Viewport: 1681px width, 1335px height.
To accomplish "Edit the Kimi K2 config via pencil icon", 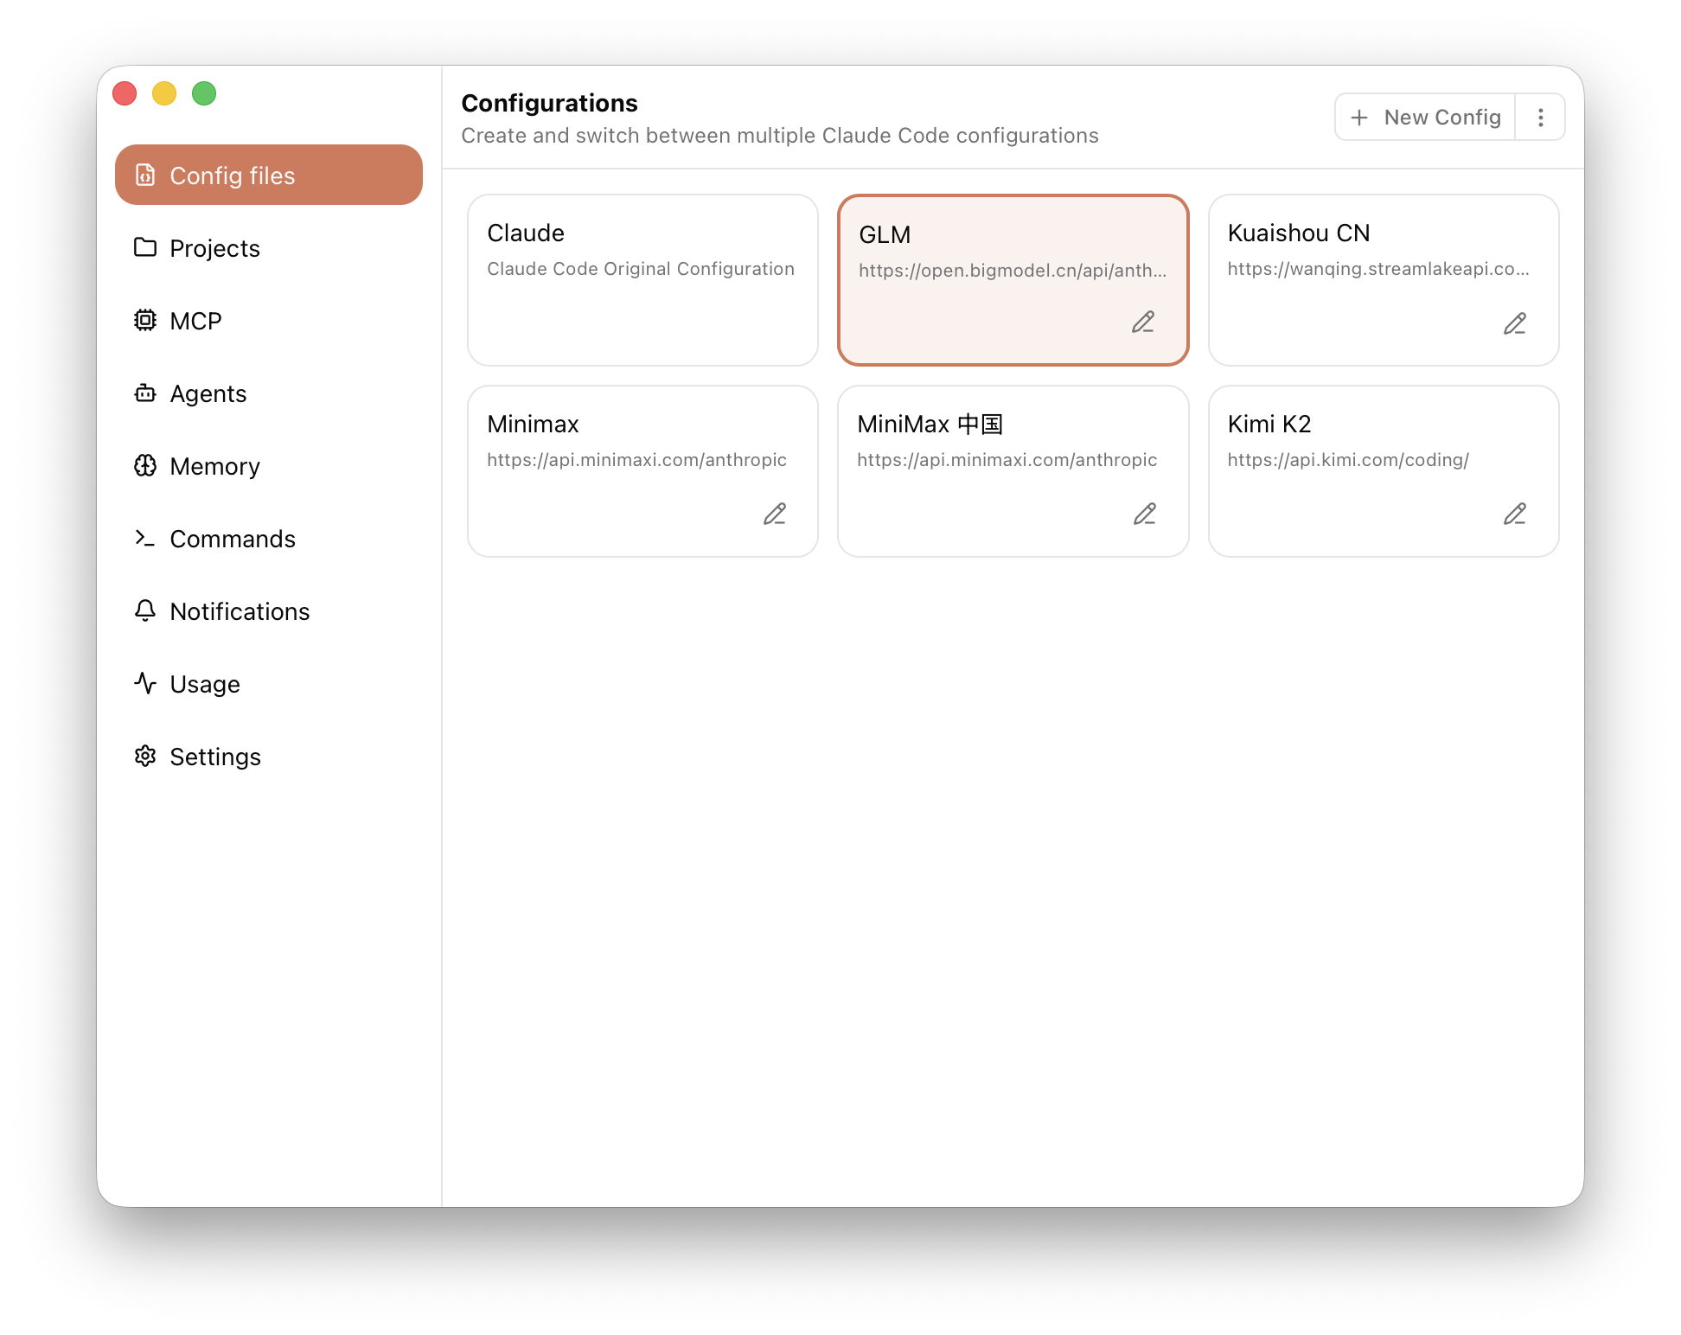I will 1514,514.
